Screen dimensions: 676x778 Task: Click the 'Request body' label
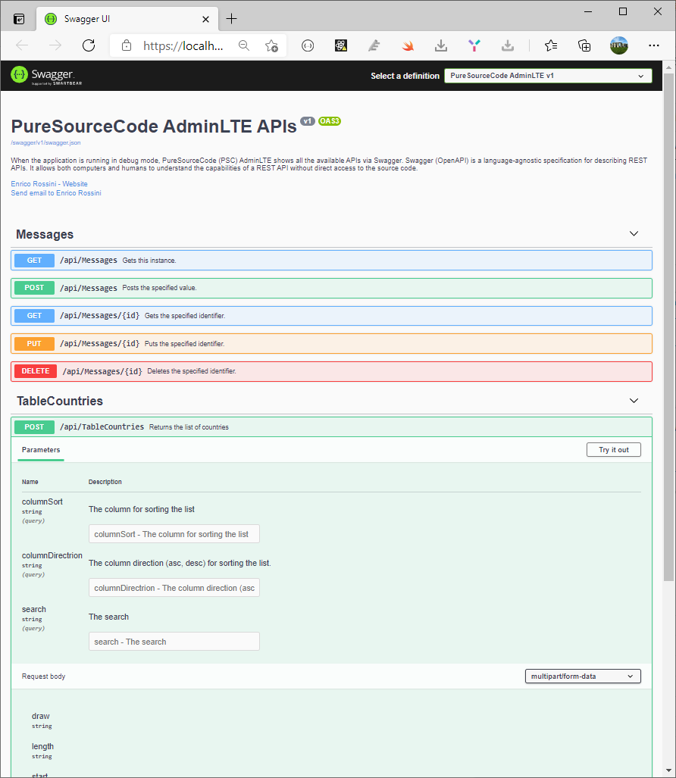tap(43, 676)
